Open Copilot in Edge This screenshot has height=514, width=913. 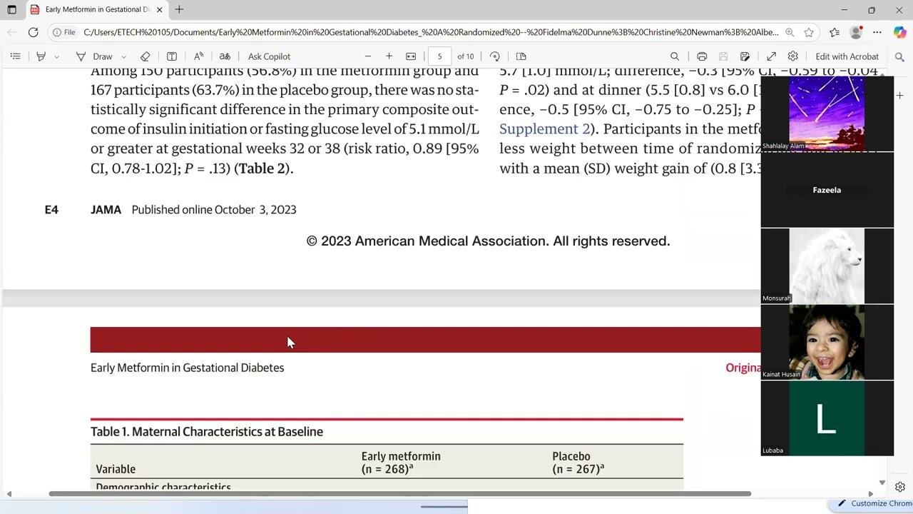click(899, 32)
